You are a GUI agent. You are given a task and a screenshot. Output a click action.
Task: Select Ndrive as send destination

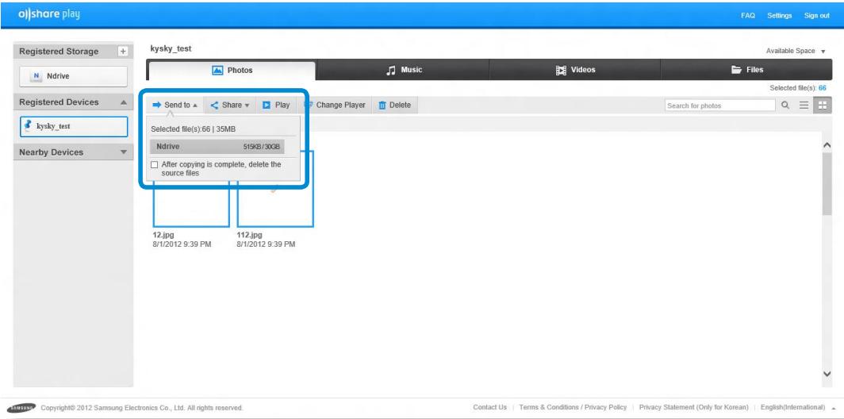(217, 147)
